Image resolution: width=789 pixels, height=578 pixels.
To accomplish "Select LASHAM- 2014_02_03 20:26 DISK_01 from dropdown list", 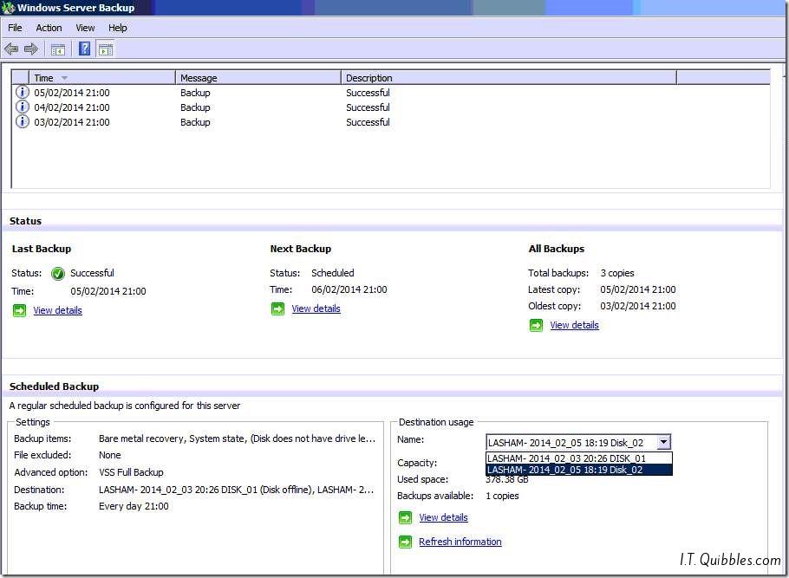I will 578,458.
